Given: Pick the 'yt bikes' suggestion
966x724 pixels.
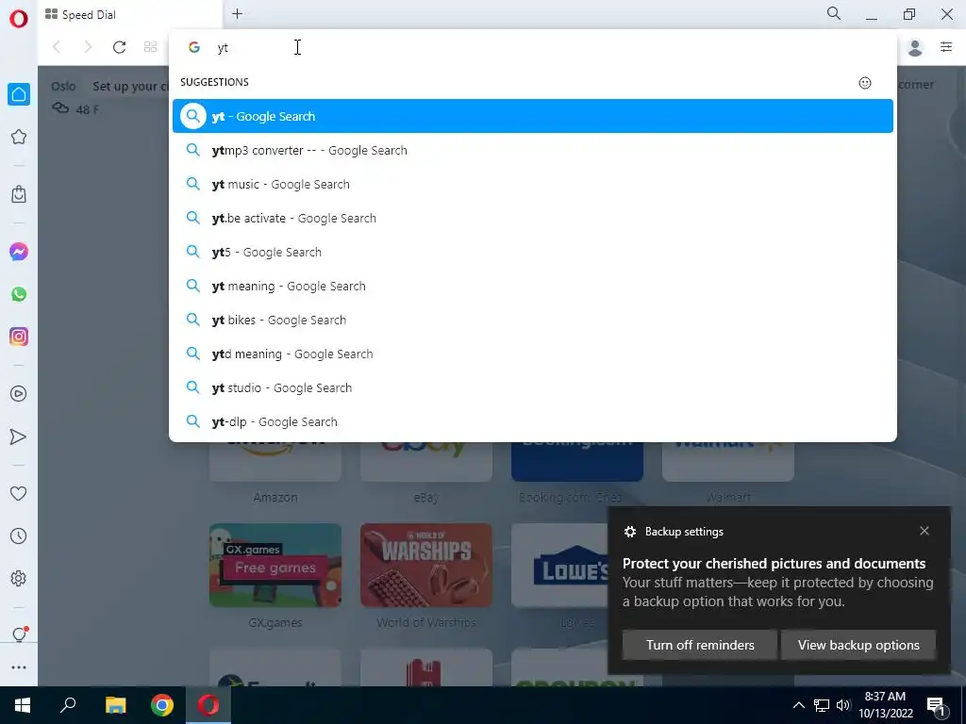Looking at the screenshot, I should pyautogui.click(x=533, y=320).
